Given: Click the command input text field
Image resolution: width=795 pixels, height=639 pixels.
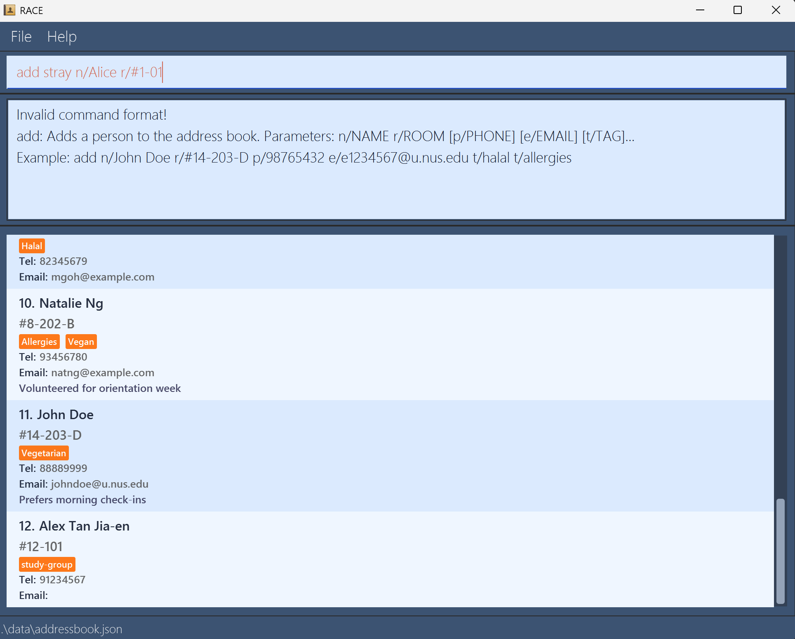Looking at the screenshot, I should 396,72.
